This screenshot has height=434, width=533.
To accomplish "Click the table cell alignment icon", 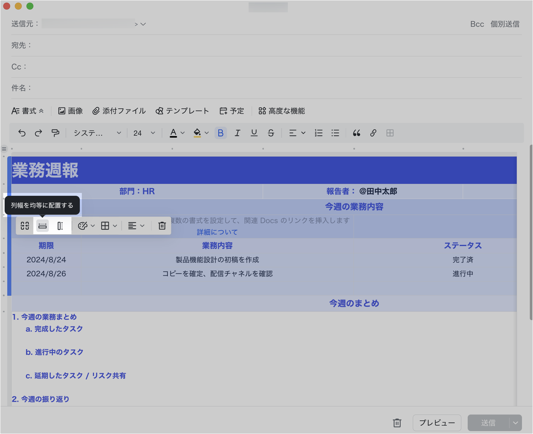I will [x=132, y=226].
